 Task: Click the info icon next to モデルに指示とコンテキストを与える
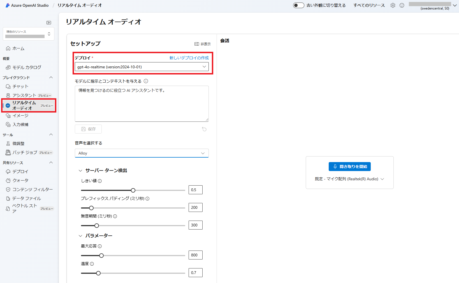(x=146, y=81)
